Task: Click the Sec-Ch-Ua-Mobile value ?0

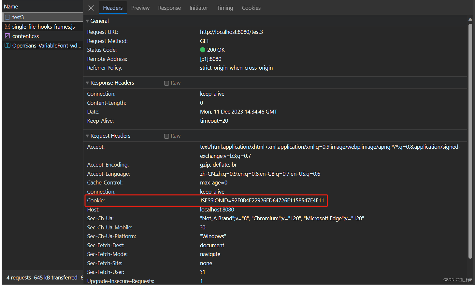Action: (203, 227)
